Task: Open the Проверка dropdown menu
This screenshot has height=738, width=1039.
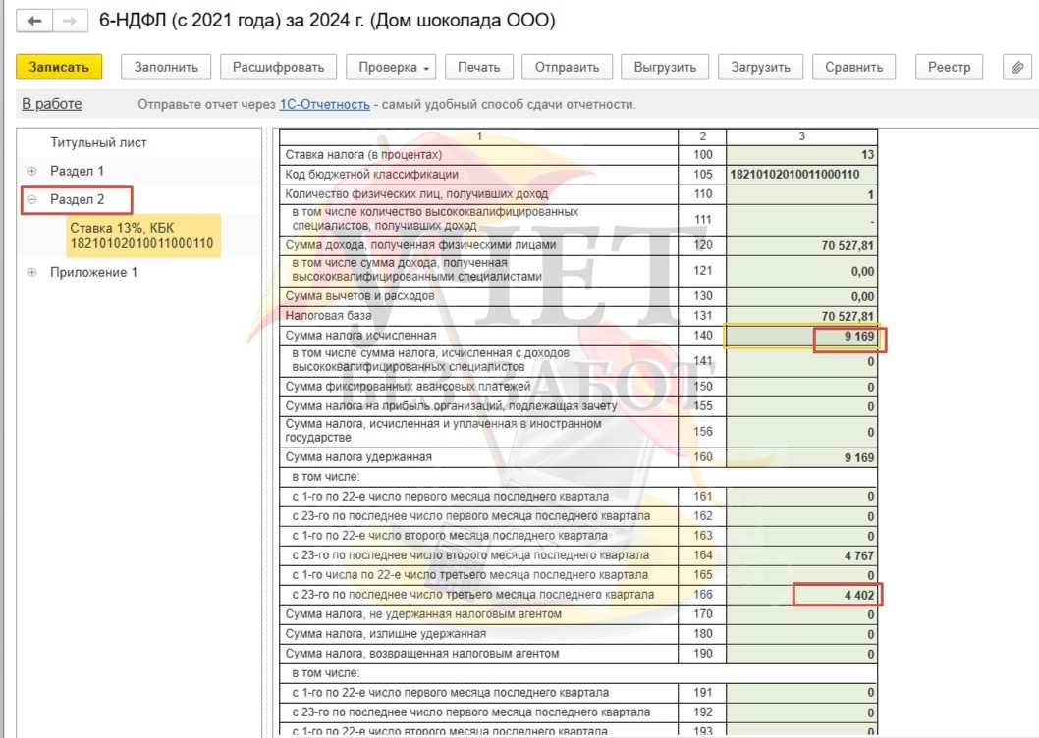Action: coord(391,67)
